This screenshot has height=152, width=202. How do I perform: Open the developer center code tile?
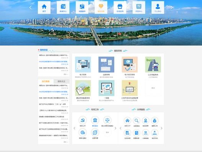[139, 7]
